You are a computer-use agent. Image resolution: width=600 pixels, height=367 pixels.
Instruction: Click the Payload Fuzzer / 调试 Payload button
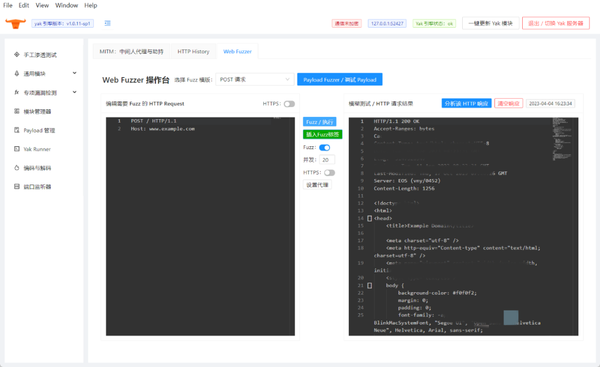pyautogui.click(x=340, y=79)
